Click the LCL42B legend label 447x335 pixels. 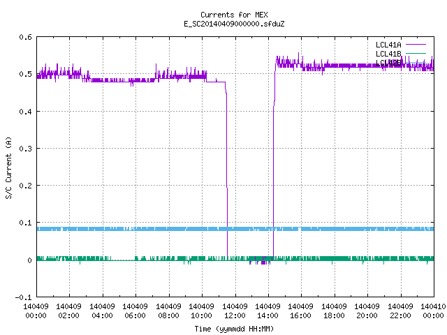[x=388, y=63]
